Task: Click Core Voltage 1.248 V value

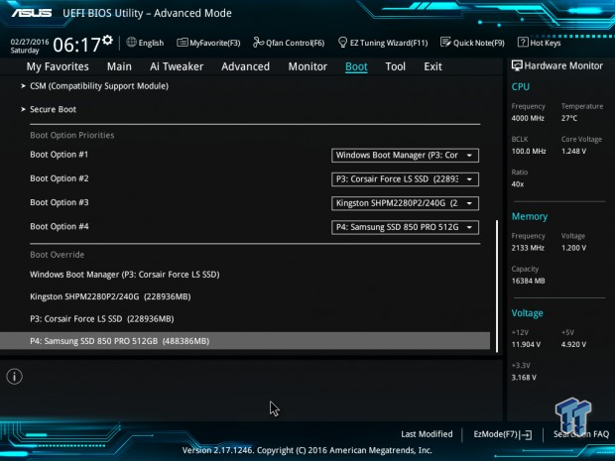Action: pos(573,151)
